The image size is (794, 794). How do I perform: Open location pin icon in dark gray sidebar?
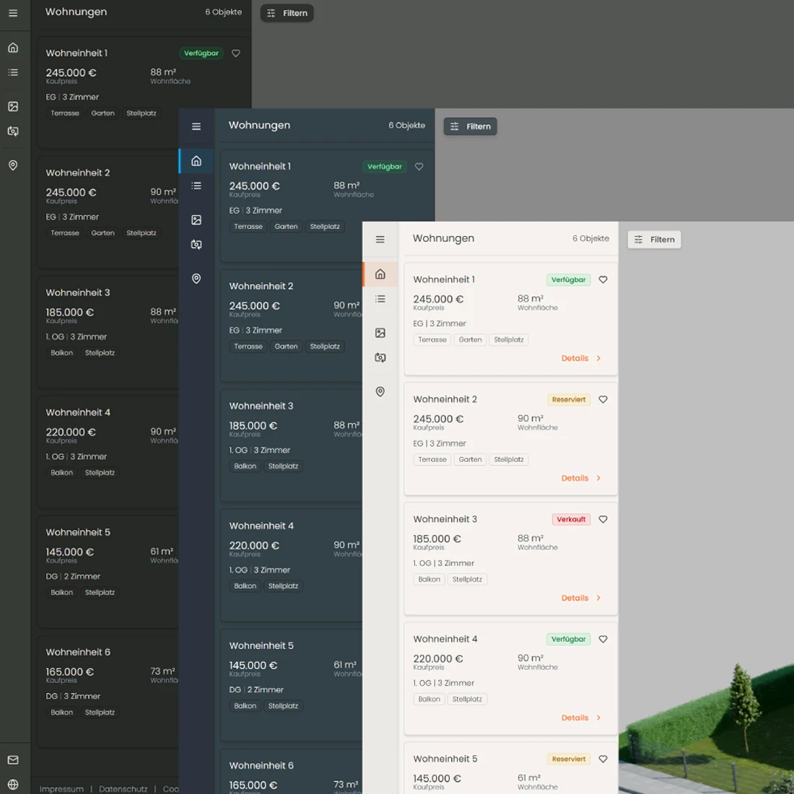tap(13, 165)
